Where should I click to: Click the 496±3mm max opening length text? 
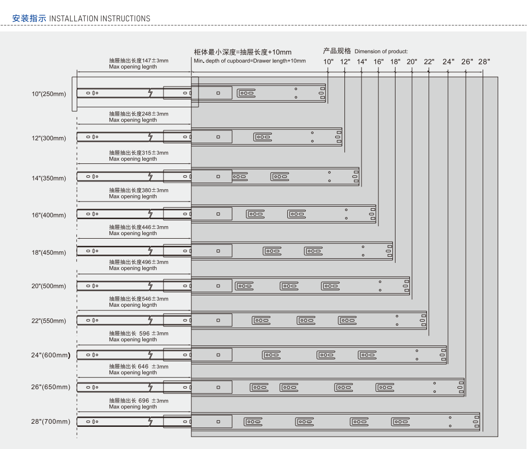coord(138,265)
